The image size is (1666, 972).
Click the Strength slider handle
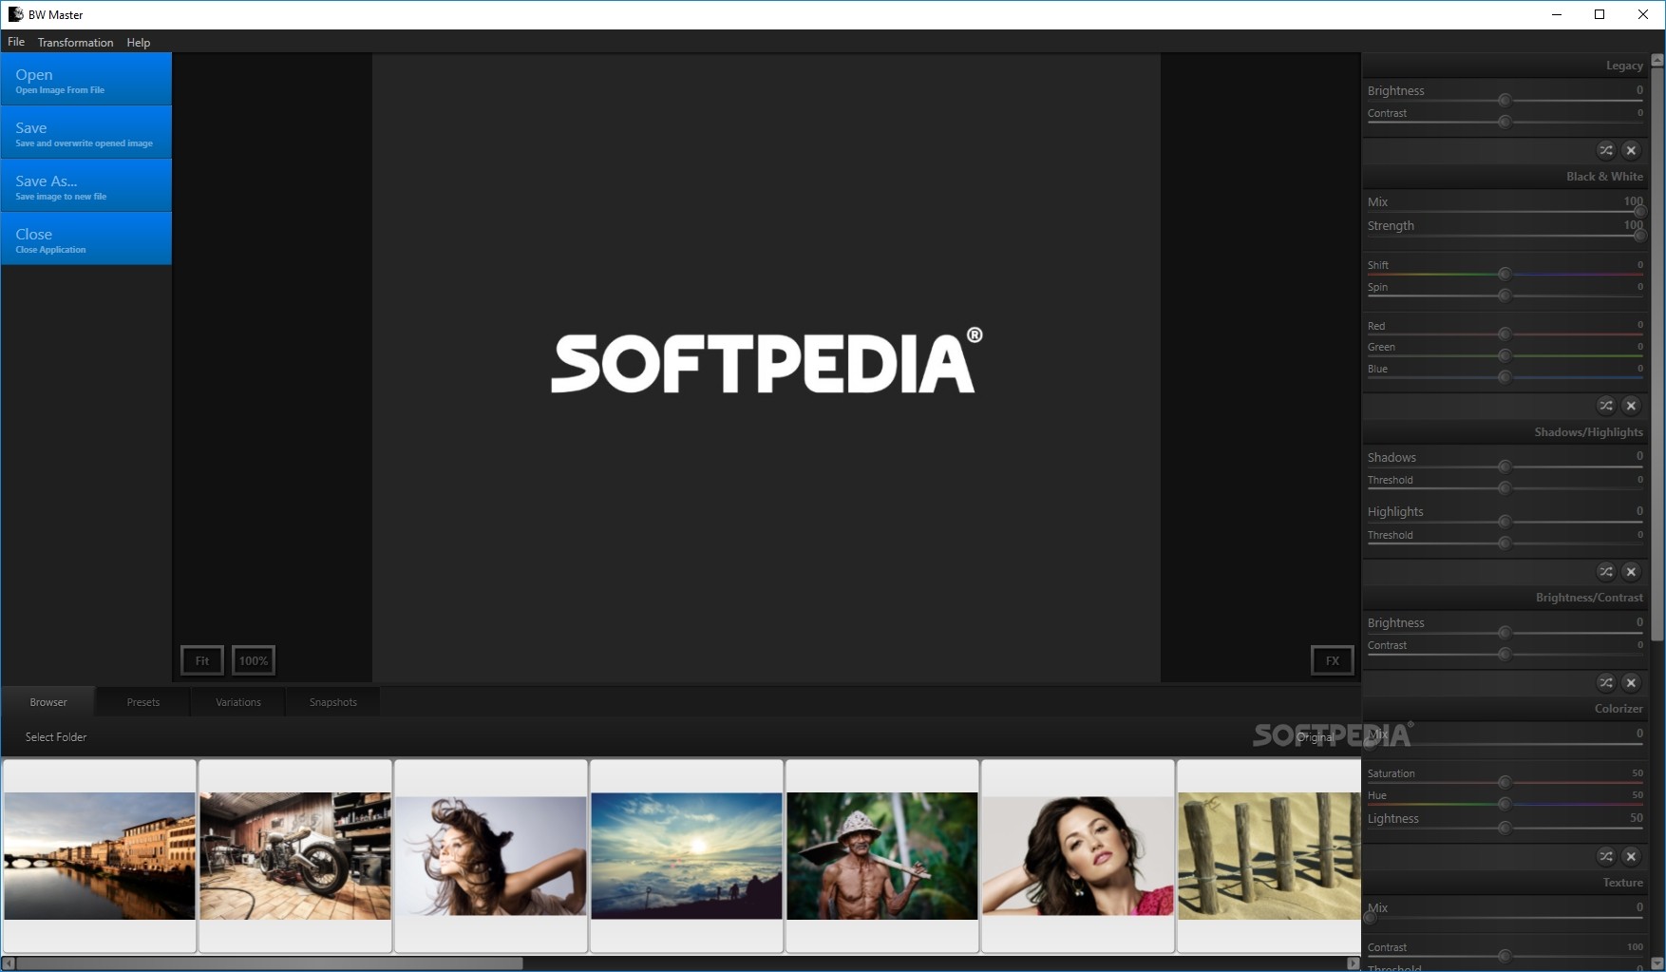1639,235
